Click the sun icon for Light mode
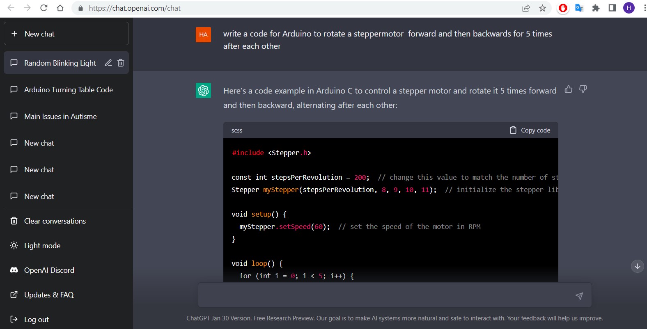The height and width of the screenshot is (329, 647). tap(14, 245)
